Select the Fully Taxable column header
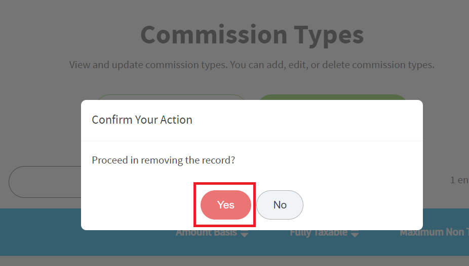469x266 pixels. click(x=319, y=233)
